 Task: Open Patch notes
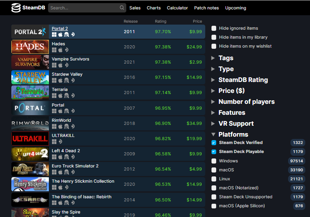(x=206, y=8)
